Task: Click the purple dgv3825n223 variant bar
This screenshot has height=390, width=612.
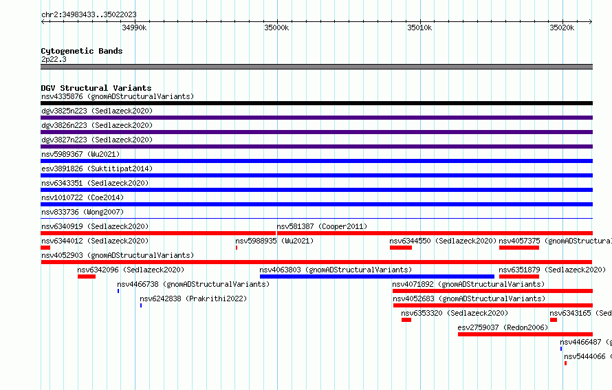Action: point(316,118)
